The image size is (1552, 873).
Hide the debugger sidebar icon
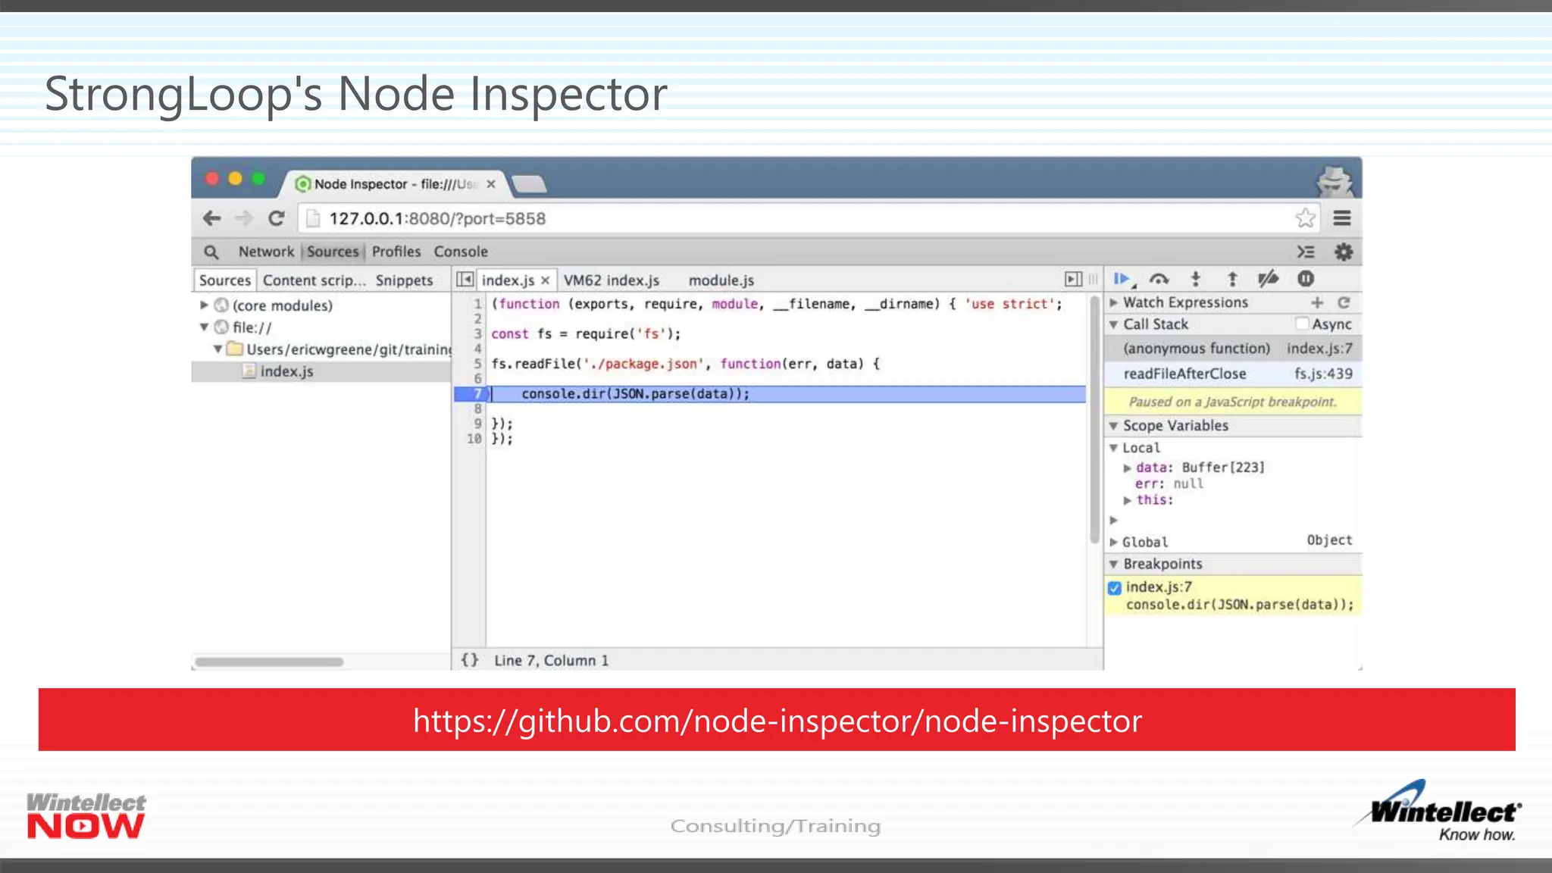[x=1073, y=280]
